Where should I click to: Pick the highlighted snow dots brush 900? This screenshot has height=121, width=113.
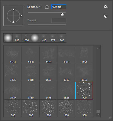(x=84, y=90)
